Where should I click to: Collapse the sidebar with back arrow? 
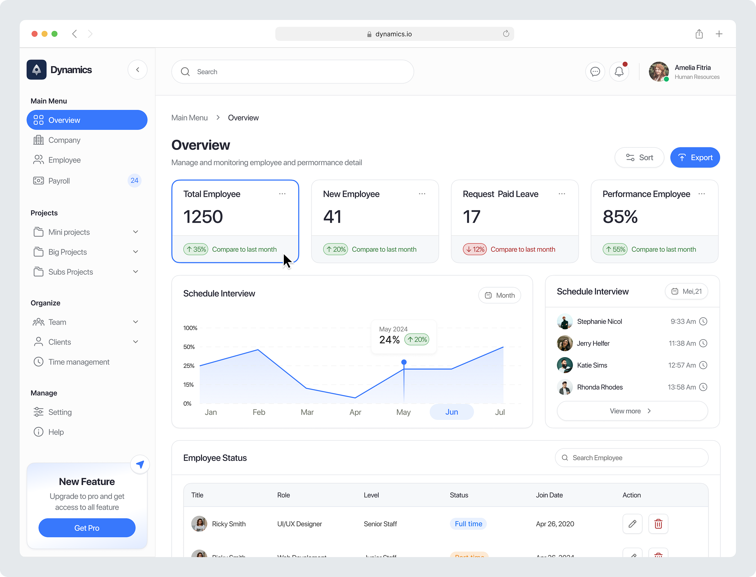(x=137, y=69)
